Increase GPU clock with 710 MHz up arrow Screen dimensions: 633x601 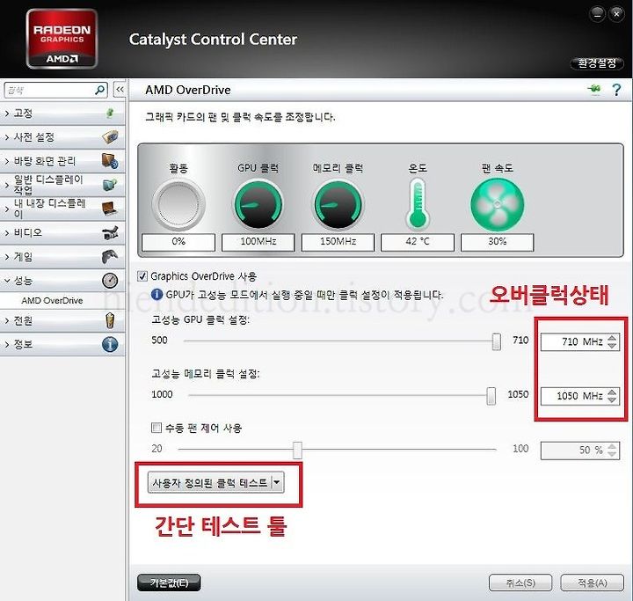tap(612, 338)
